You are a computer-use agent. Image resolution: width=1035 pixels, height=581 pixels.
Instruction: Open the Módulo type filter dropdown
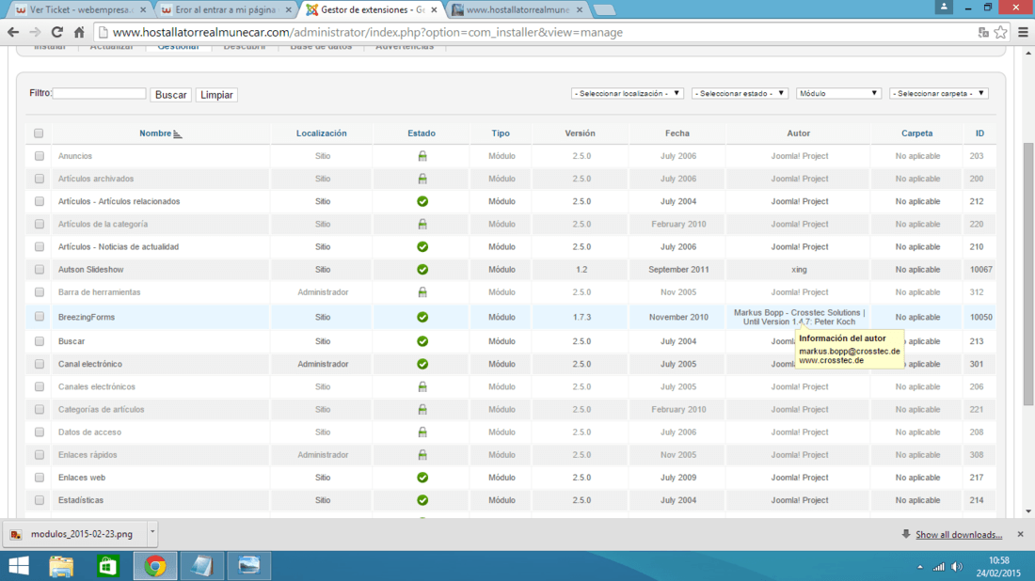point(838,94)
